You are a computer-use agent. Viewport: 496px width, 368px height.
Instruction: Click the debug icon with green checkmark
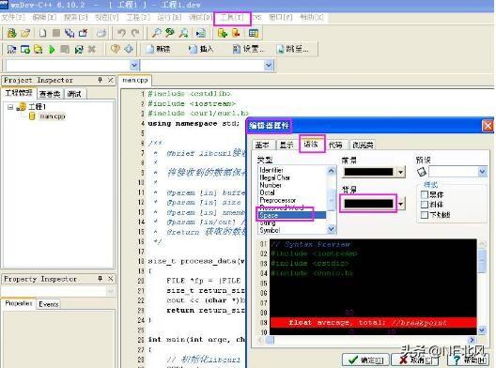point(79,50)
